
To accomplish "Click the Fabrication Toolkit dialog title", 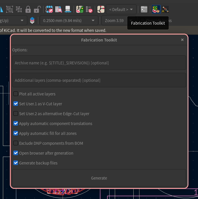I will click(99, 40).
